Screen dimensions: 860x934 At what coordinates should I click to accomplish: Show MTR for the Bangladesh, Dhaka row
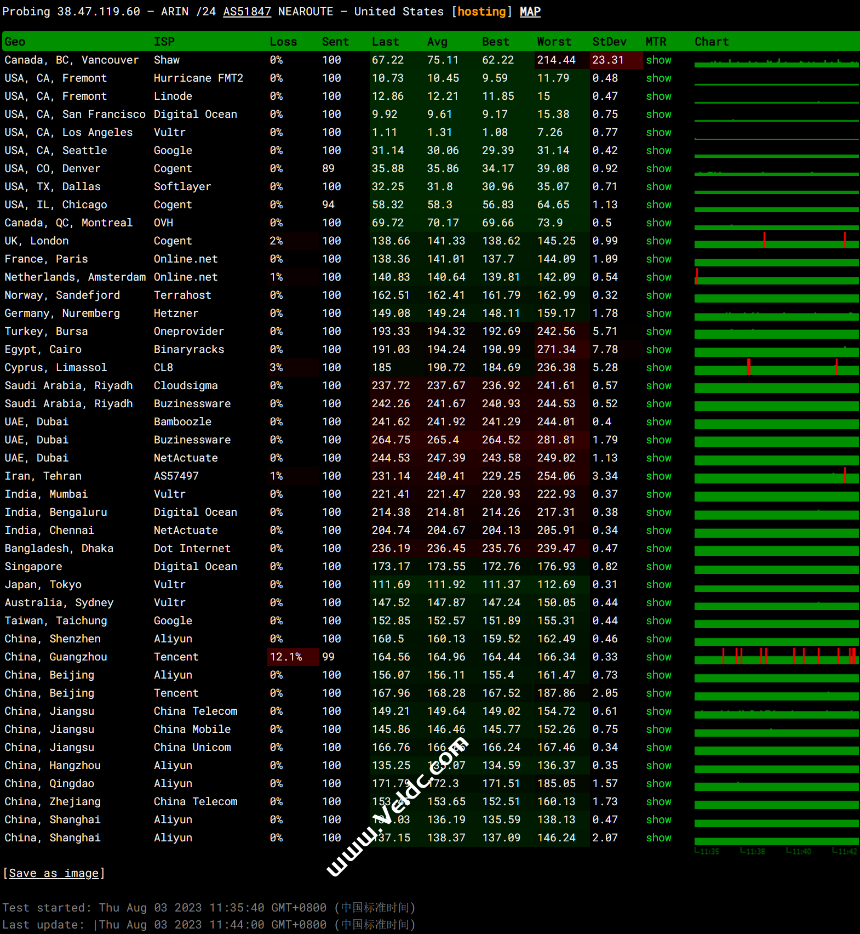pyautogui.click(x=658, y=548)
